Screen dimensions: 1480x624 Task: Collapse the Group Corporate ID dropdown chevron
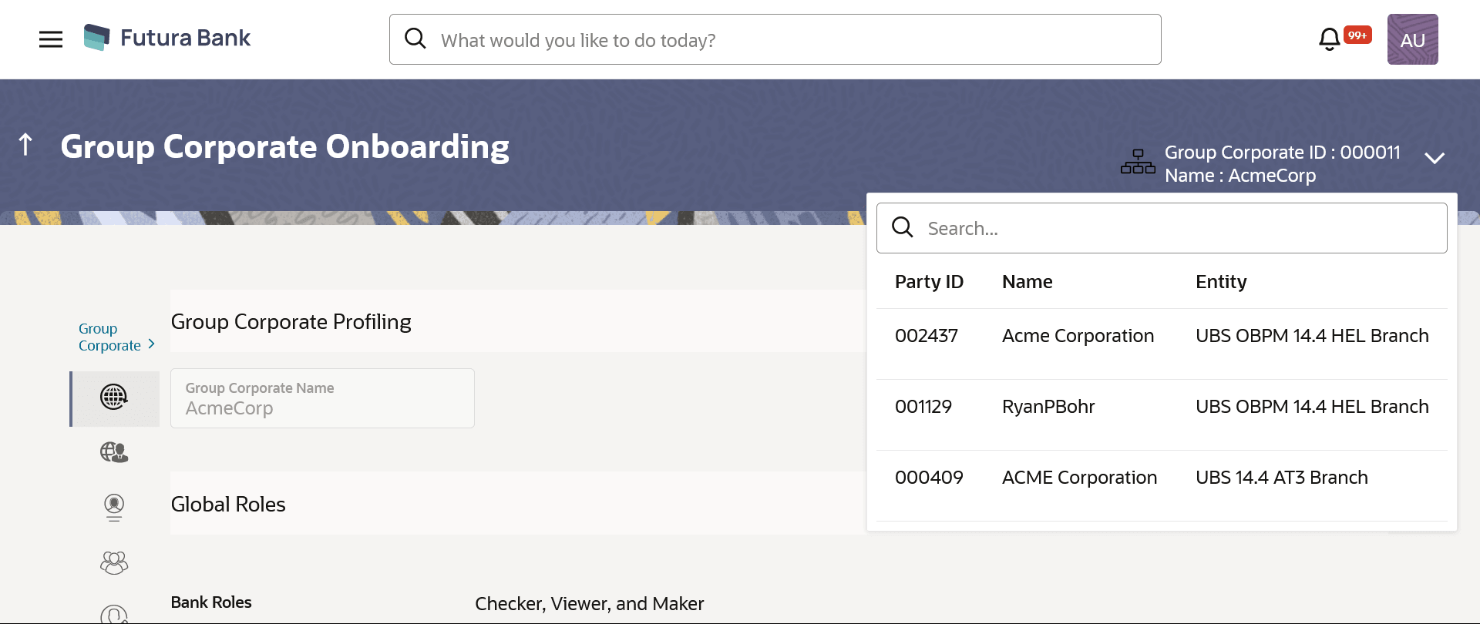1435,158
